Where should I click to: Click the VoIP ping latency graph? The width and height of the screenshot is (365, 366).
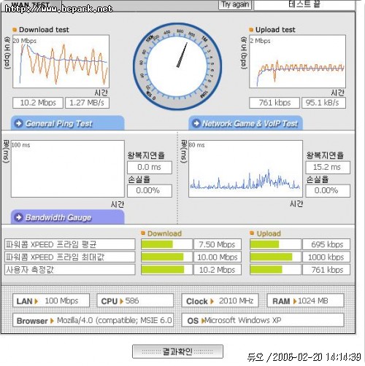click(x=245, y=168)
